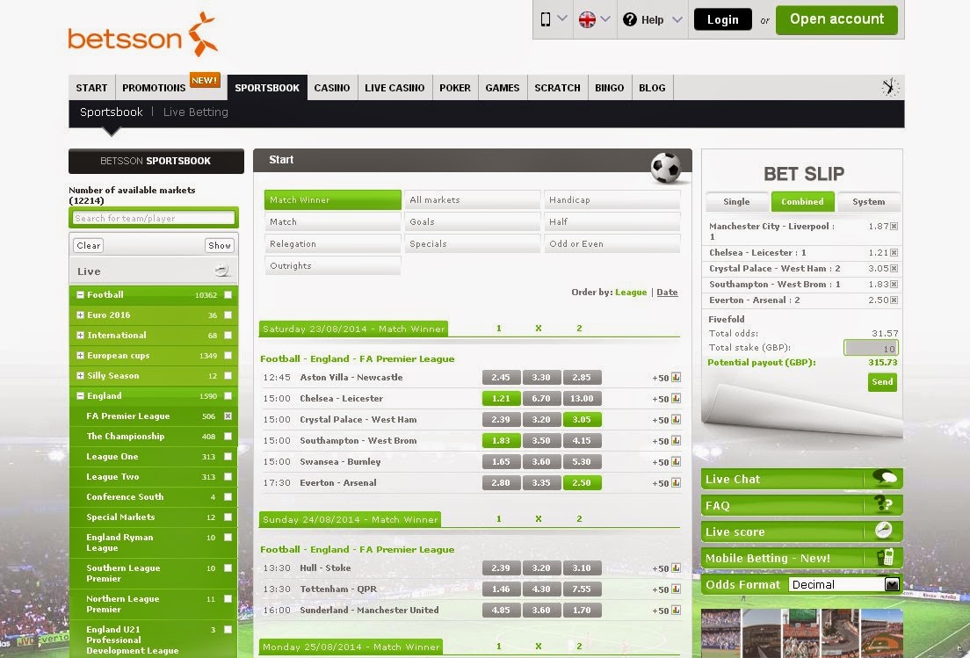The width and height of the screenshot is (970, 658).
Task: Open the Odds Format Decimal dropdown
Action: [844, 584]
